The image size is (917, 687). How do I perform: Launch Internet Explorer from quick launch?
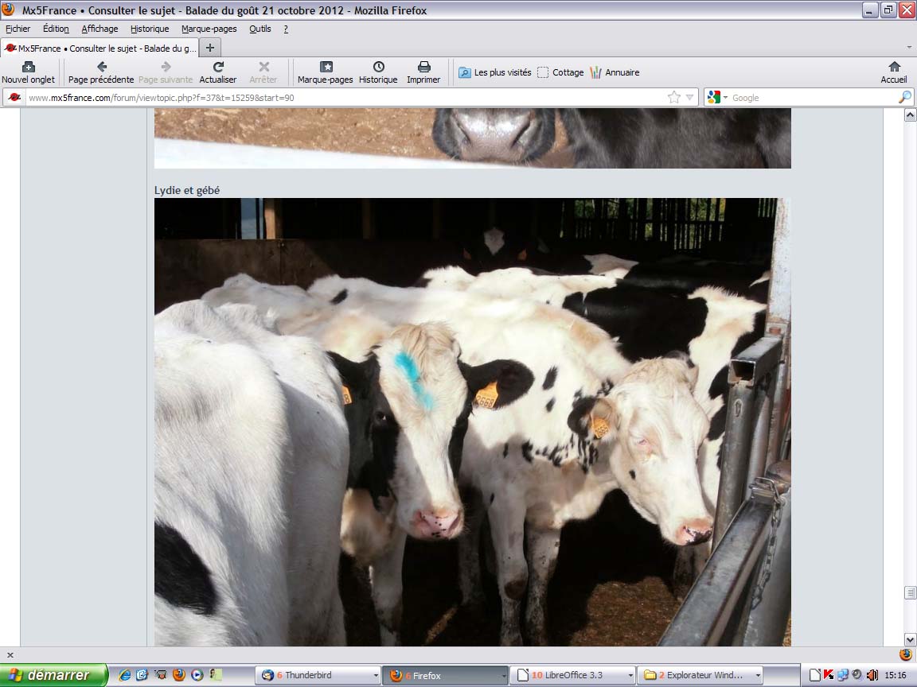pyautogui.click(x=124, y=675)
